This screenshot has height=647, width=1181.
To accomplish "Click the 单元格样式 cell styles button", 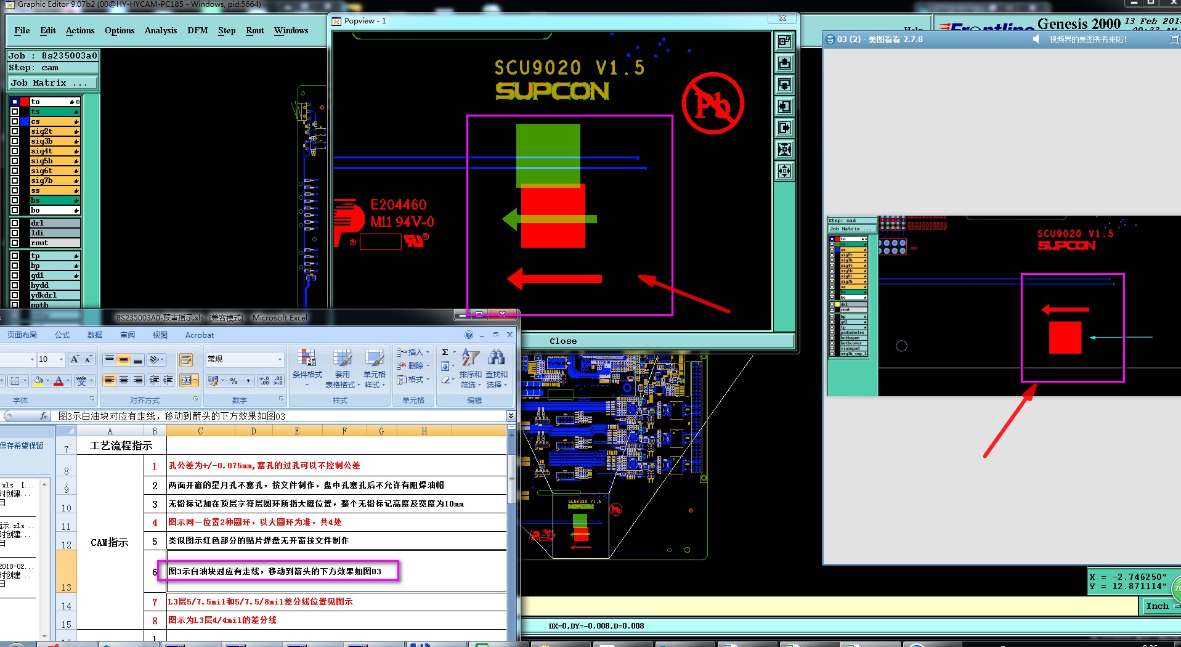I will pos(375,368).
